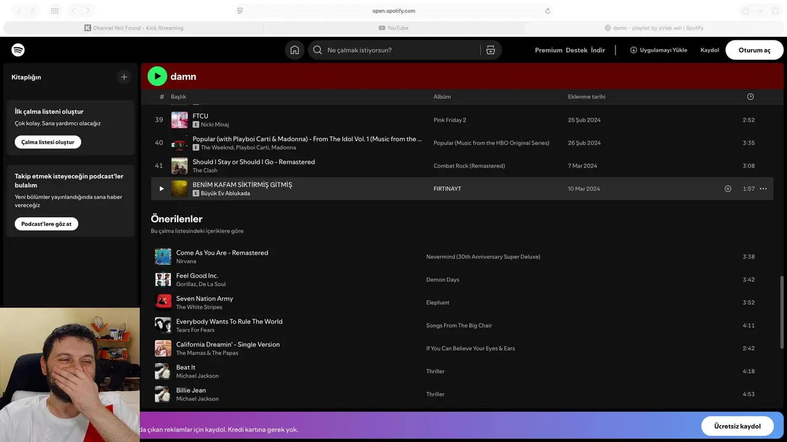Open Songs From The Big Chair album
Image resolution: width=787 pixels, height=442 pixels.
pos(459,325)
